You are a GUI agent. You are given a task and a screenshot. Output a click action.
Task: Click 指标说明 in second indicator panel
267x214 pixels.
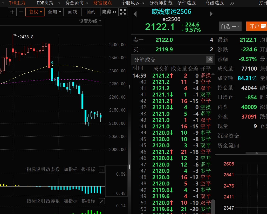[36, 201]
